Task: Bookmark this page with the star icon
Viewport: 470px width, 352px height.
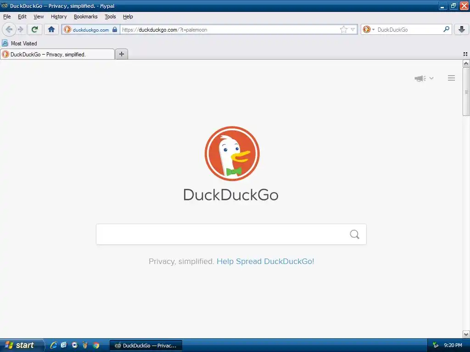Action: [x=343, y=29]
